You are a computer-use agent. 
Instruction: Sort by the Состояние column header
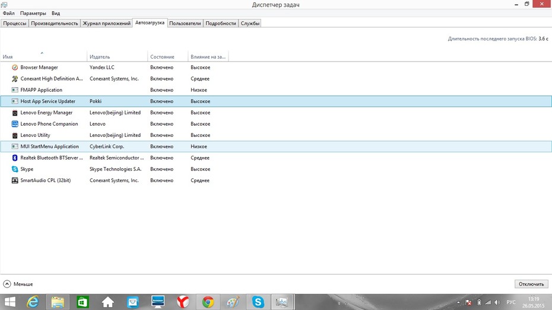[x=167, y=56]
